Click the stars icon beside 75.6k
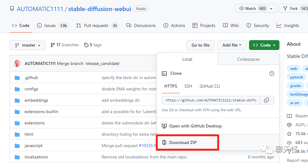This screenshot has height=163, width=308. [289, 134]
